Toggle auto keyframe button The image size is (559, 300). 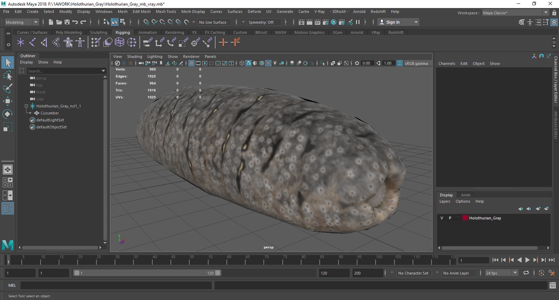pos(542,273)
